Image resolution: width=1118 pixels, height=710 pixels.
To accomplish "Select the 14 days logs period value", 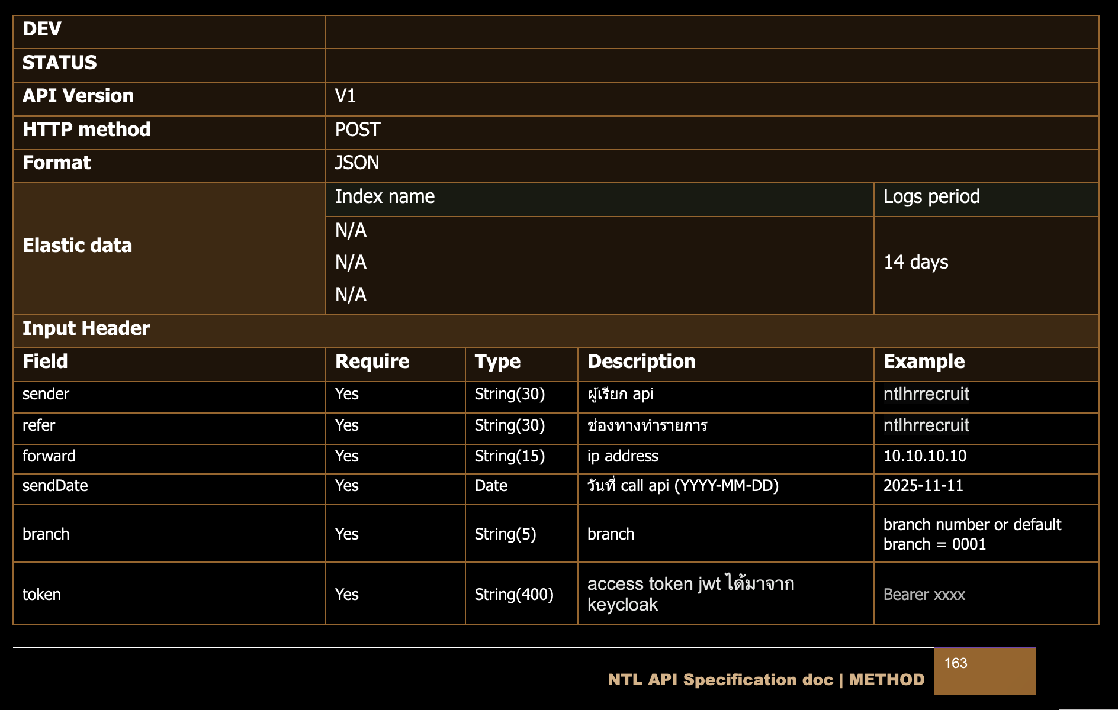I will (x=915, y=262).
